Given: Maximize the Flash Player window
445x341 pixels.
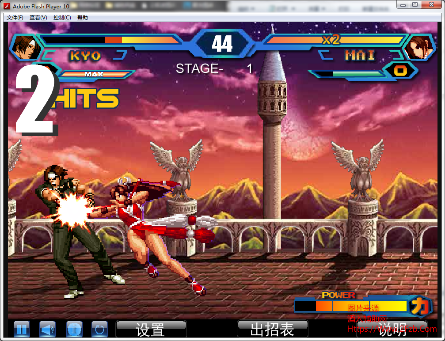Looking at the screenshot, I should [x=415, y=4].
